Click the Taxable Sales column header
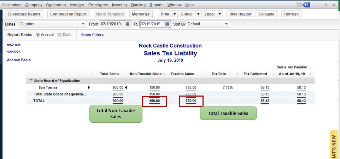340x159 pixels. point(182,74)
